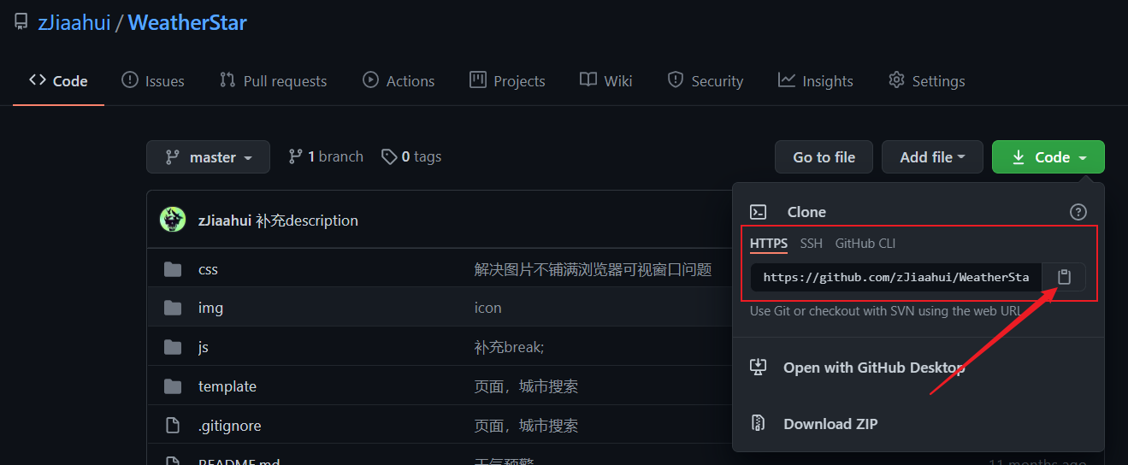Click the tag icon beside 0 tags
Screen dimensions: 1128x465
click(389, 156)
